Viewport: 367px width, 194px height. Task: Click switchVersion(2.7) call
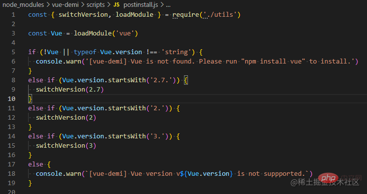[x=70, y=90]
